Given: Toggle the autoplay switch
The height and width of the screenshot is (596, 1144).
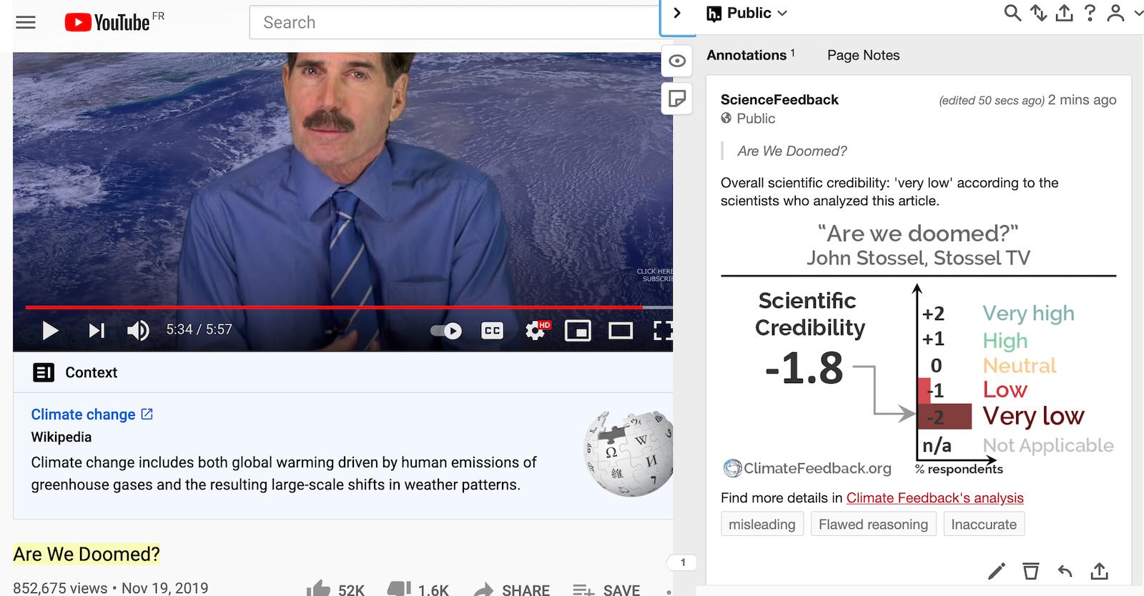Looking at the screenshot, I should 446,330.
